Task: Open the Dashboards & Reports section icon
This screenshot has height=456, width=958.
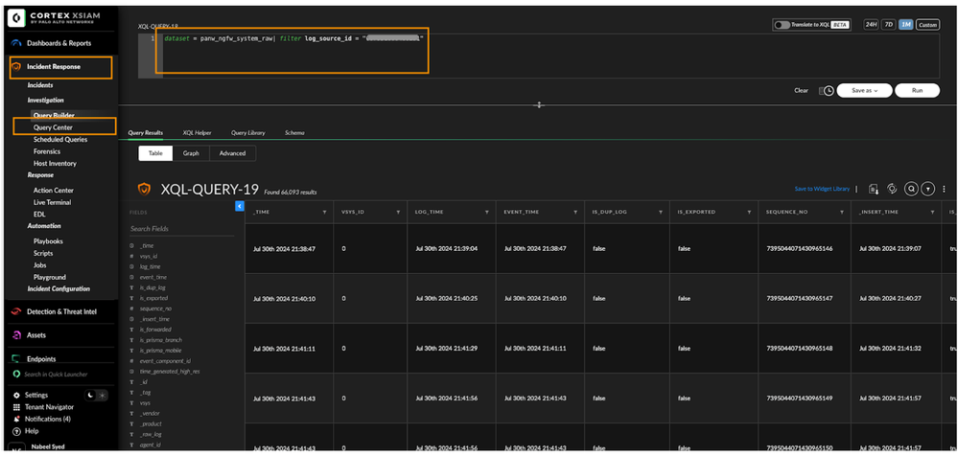Action: [x=16, y=43]
